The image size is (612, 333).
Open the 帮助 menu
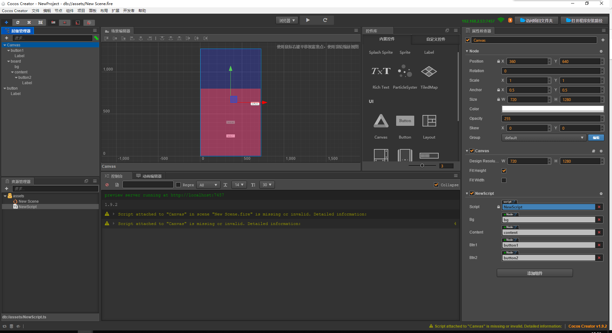click(x=142, y=11)
